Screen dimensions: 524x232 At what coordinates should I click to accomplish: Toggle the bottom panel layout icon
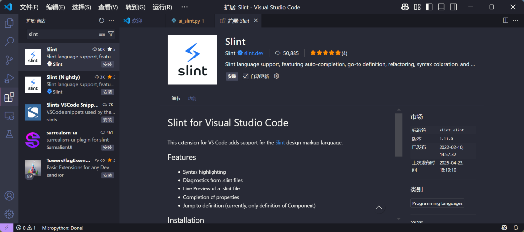coord(441,7)
